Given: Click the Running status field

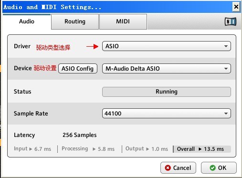Looking at the screenshot, I should [x=167, y=92].
